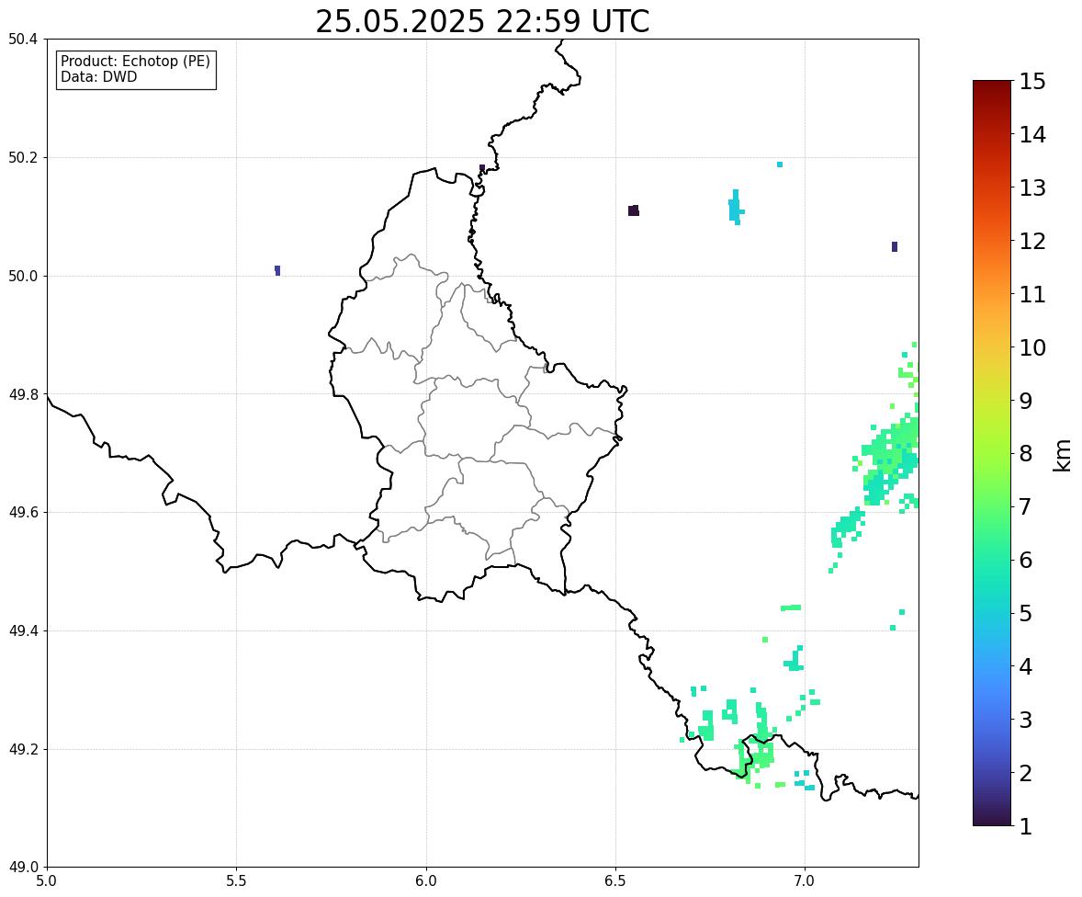Pick the blue colorbar section near 3

[x=992, y=720]
